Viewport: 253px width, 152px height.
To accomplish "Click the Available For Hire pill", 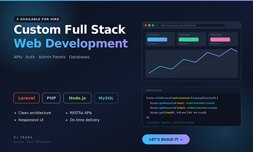I will tap(38, 19).
